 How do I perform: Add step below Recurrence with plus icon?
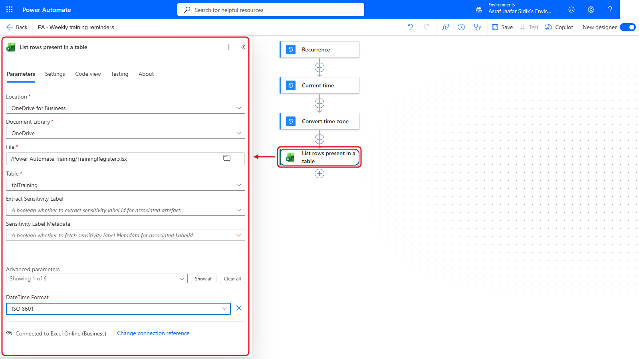pos(319,67)
